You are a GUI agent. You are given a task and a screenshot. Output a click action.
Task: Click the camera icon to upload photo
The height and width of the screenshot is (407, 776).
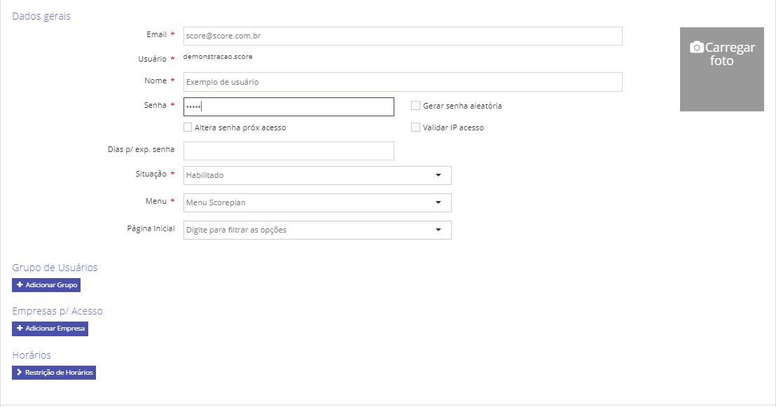click(696, 48)
